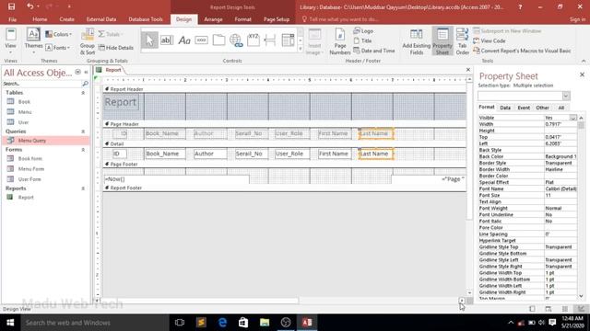This screenshot has width=590, height=331.
Task: Click the Page Numbers button
Action: pyautogui.click(x=340, y=41)
